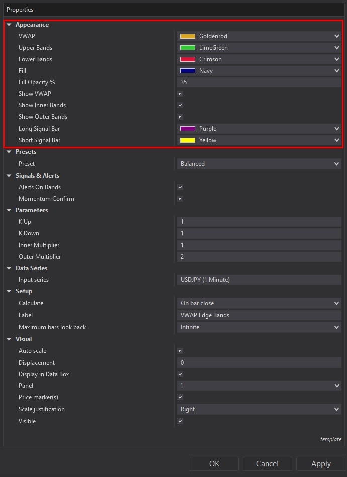Screen dimensions: 347x477
Task: Collapse the Appearance section
Action: coord(9,24)
